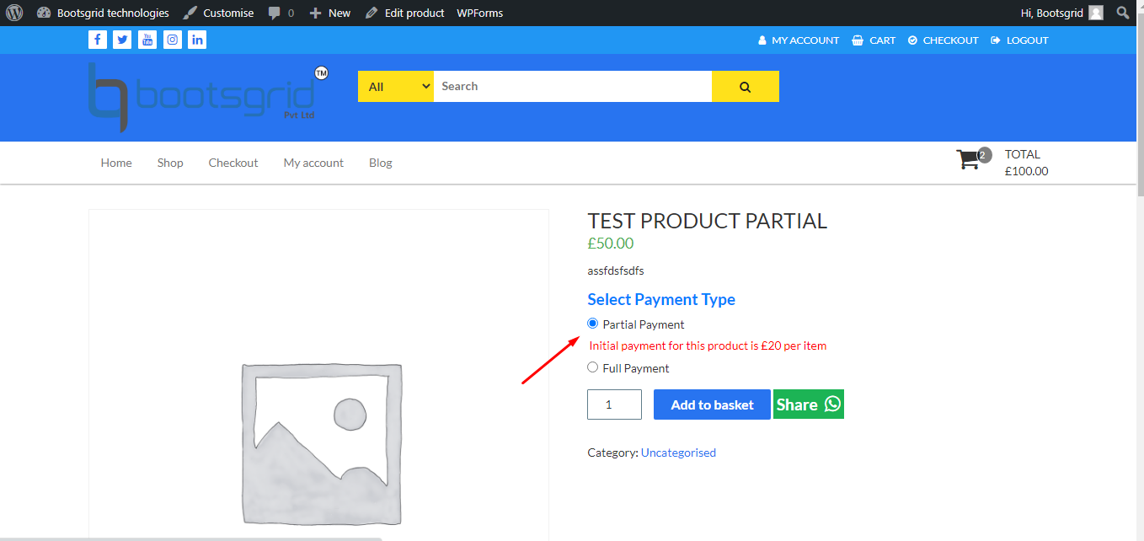1144x541 pixels.
Task: Share the product via WhatsApp button
Action: coord(809,404)
